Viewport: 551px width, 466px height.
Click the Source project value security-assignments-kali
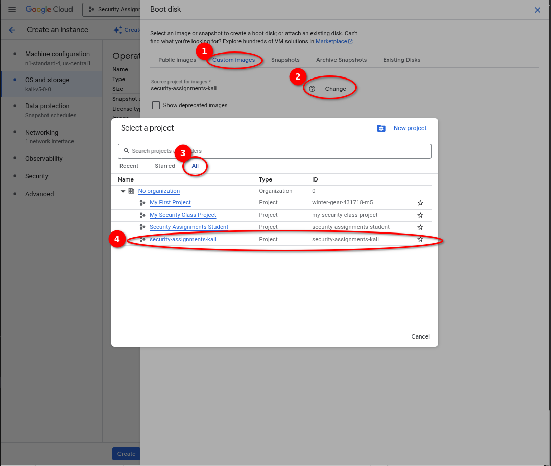[x=184, y=88]
